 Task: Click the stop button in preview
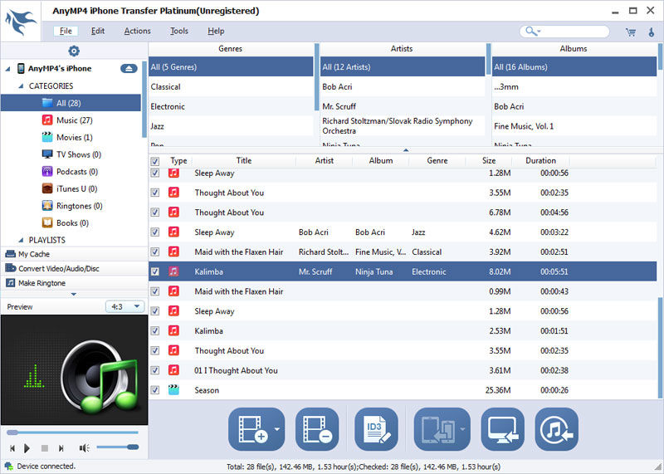click(45, 447)
